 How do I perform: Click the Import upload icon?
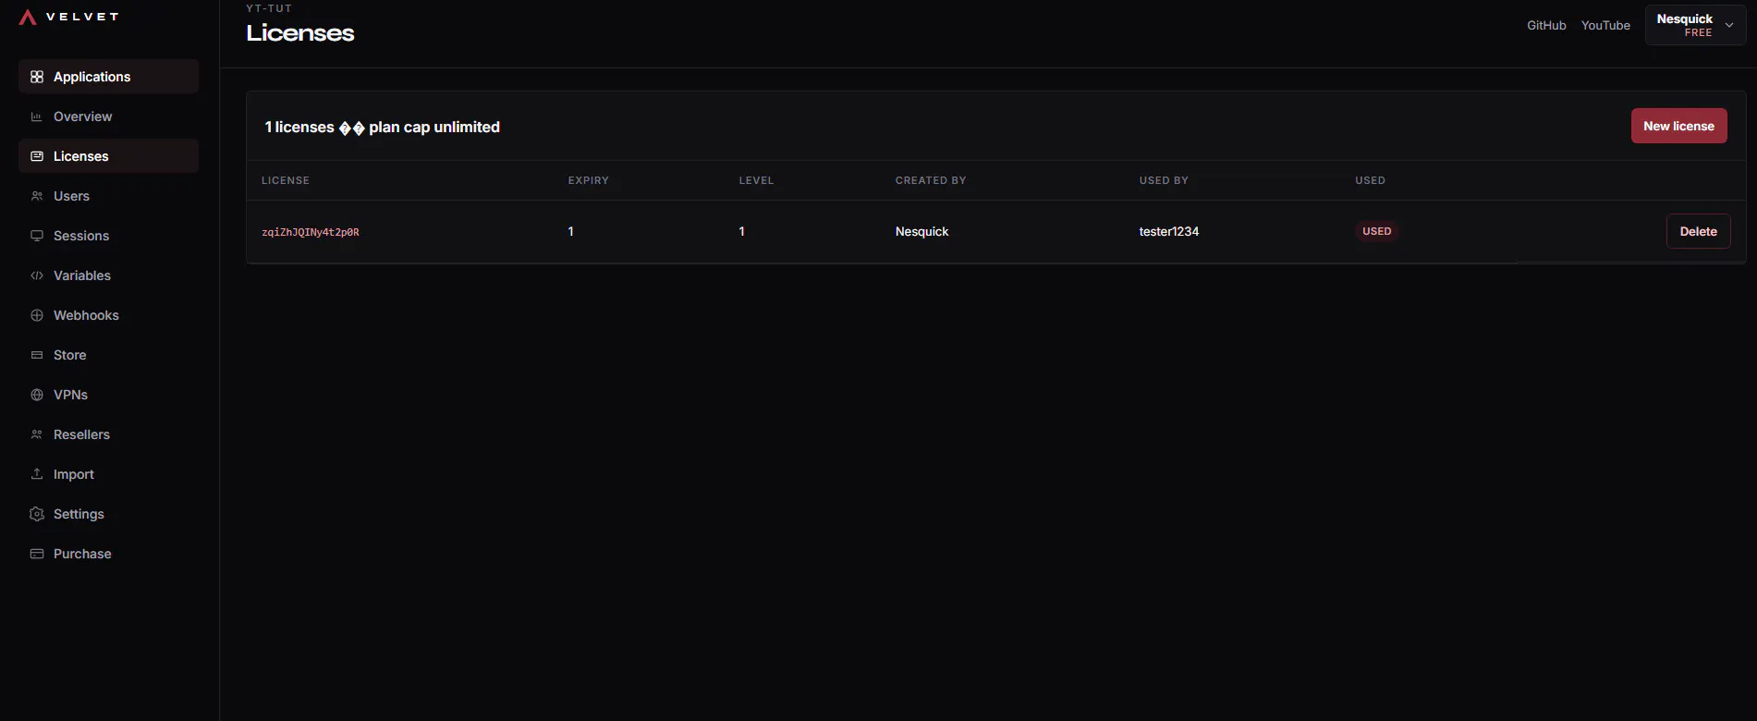point(37,474)
